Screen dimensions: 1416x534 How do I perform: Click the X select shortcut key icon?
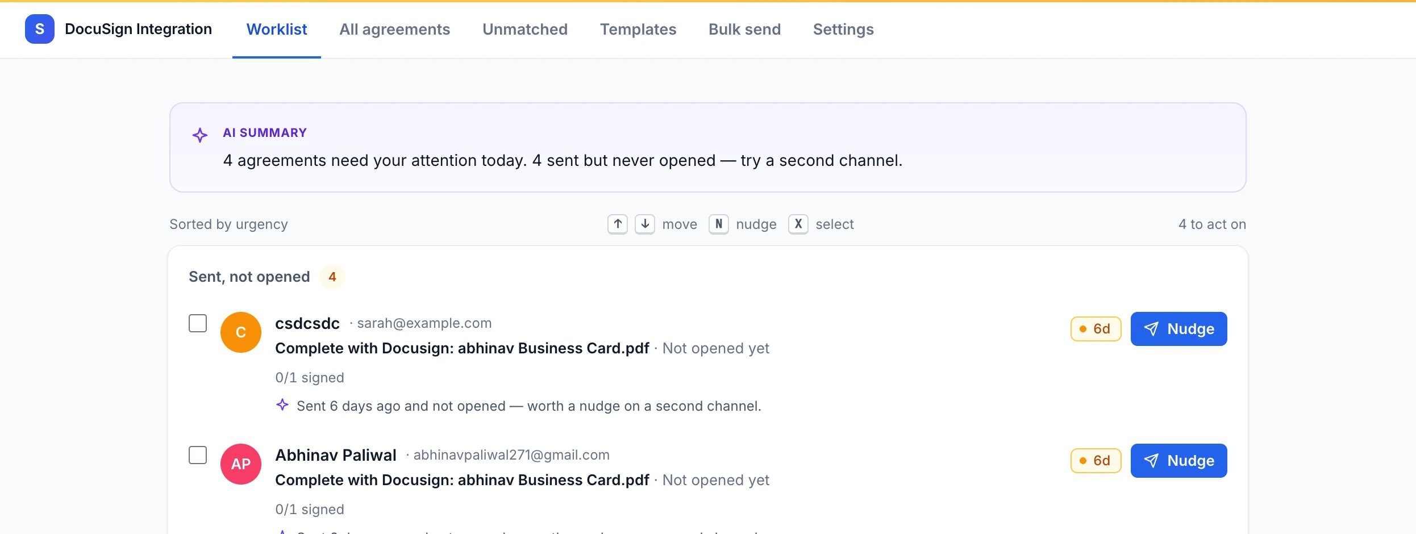coord(798,224)
